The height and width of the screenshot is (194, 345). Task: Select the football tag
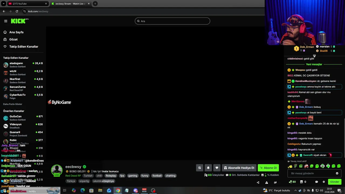(157, 176)
